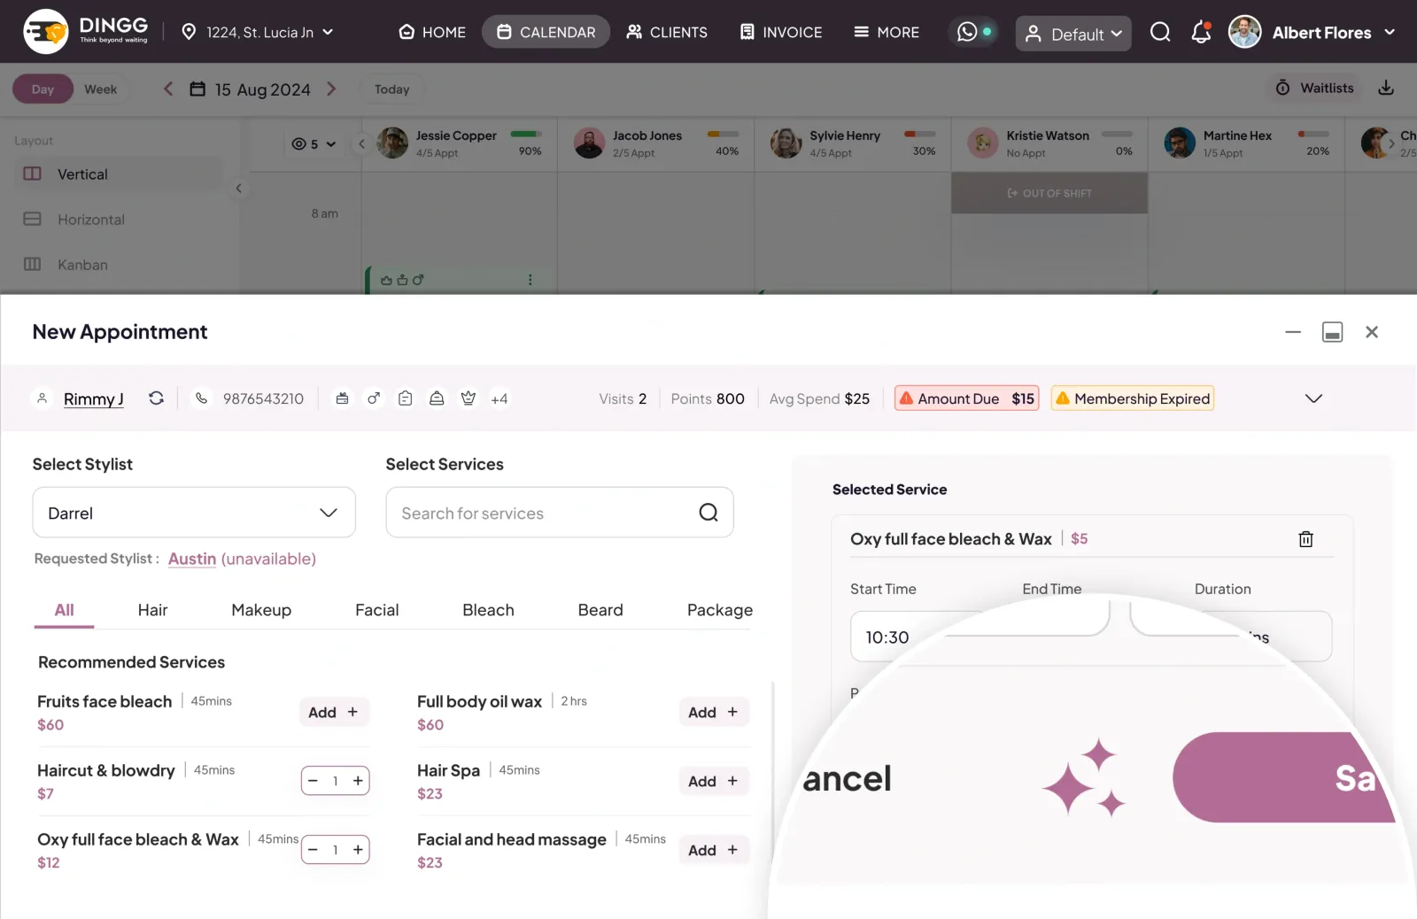
Task: Select Vertical layout
Action: point(119,174)
